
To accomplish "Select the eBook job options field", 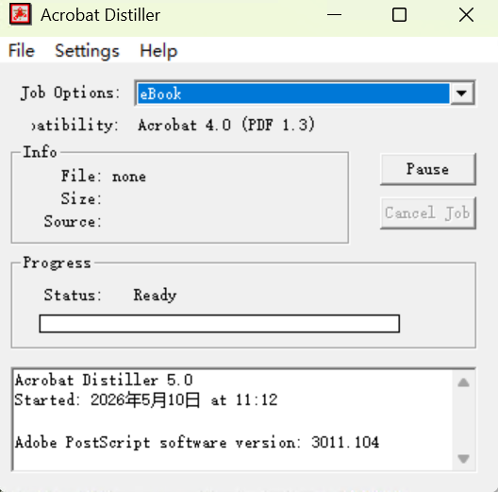I will click(293, 93).
